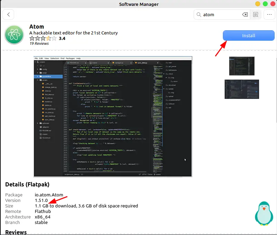Screen dimensions: 277x235
Task: Click the star rating for Atom
Action: coord(43,38)
